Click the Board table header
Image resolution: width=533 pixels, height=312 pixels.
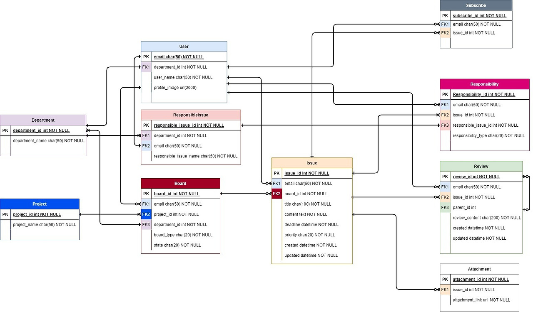pos(180,184)
